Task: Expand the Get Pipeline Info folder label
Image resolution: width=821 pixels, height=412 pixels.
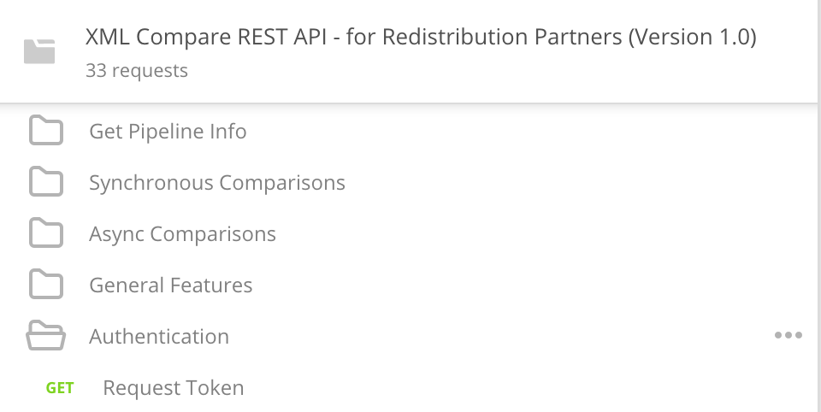Action: click(168, 132)
